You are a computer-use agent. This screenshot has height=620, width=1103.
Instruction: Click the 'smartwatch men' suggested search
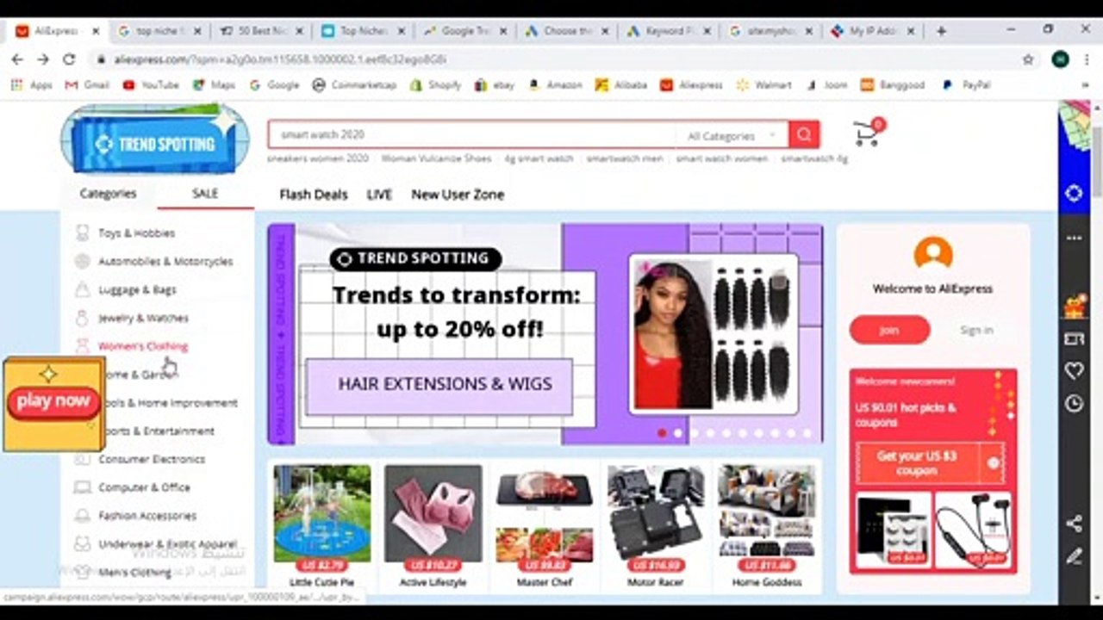(x=625, y=158)
